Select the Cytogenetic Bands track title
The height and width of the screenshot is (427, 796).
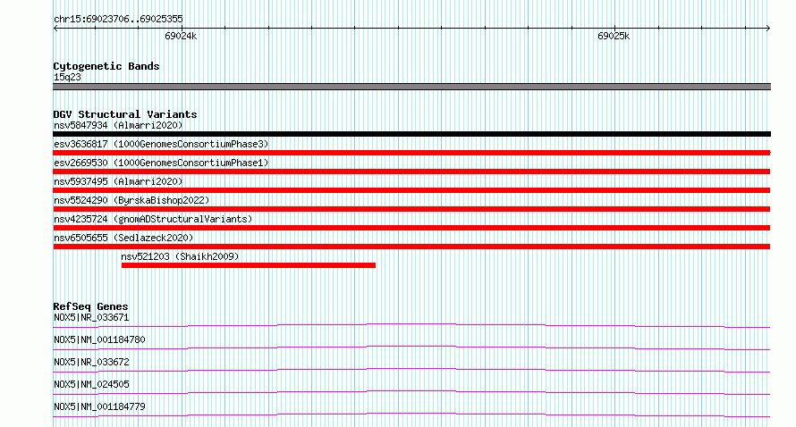(106, 66)
